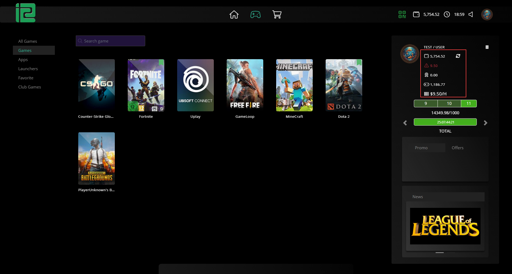Launch Counter-Strike Global Offensive cover
This screenshot has width=512, height=274.
(x=97, y=85)
